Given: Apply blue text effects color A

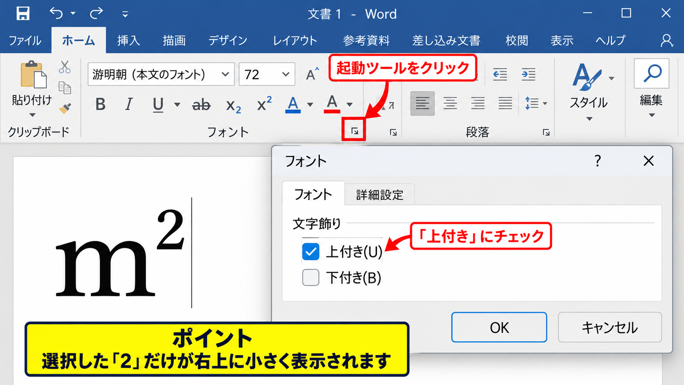Looking at the screenshot, I should 293,104.
